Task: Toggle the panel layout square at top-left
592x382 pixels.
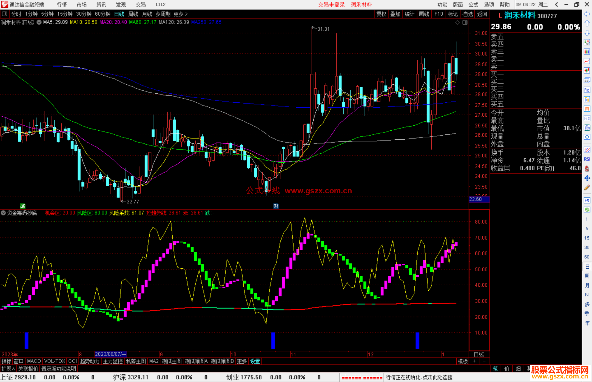Action: point(5,14)
